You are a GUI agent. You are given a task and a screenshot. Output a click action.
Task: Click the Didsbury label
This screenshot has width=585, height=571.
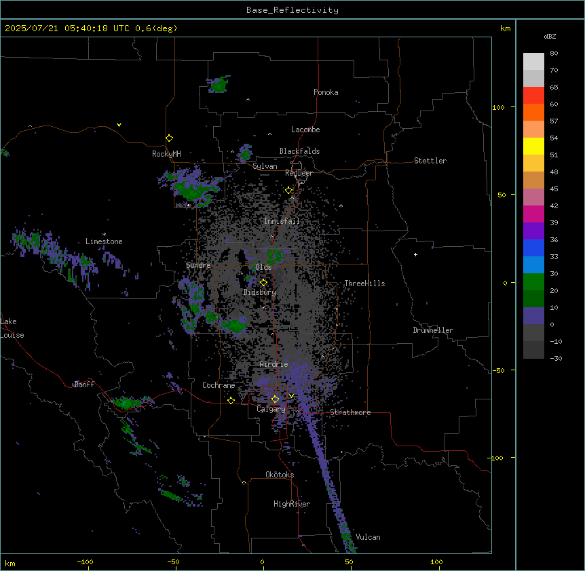[x=260, y=292]
